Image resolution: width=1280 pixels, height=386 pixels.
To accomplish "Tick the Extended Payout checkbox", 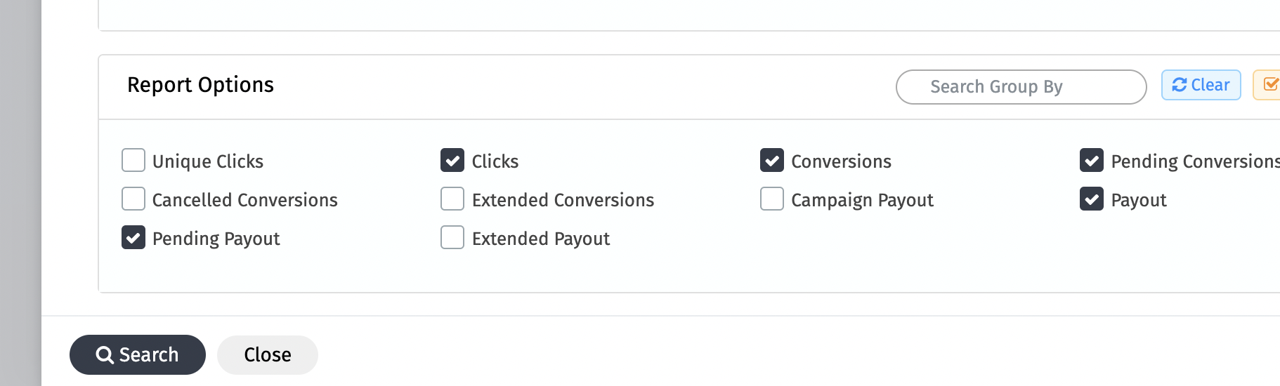I will click(x=452, y=237).
